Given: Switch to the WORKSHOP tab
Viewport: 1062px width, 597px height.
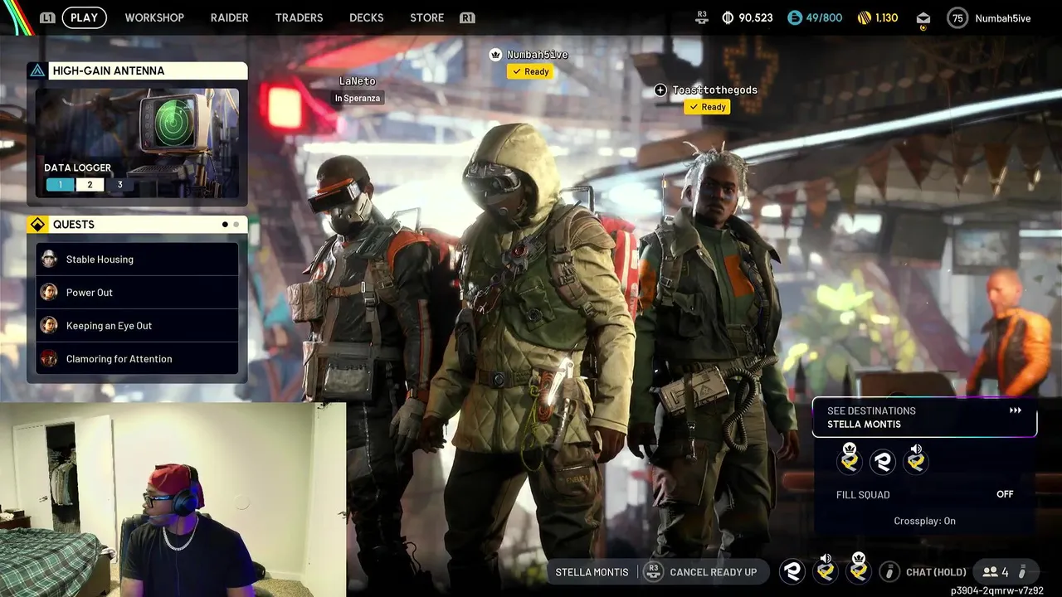Looking at the screenshot, I should (154, 17).
